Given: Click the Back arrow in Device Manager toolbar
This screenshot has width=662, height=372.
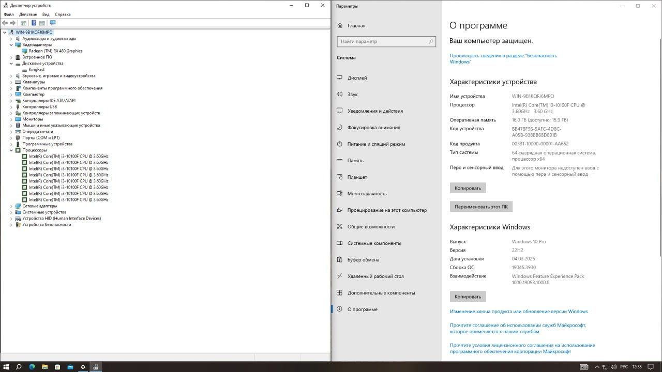Looking at the screenshot, I should (5, 23).
